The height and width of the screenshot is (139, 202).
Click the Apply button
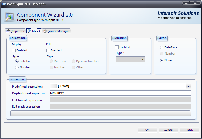(189, 130)
